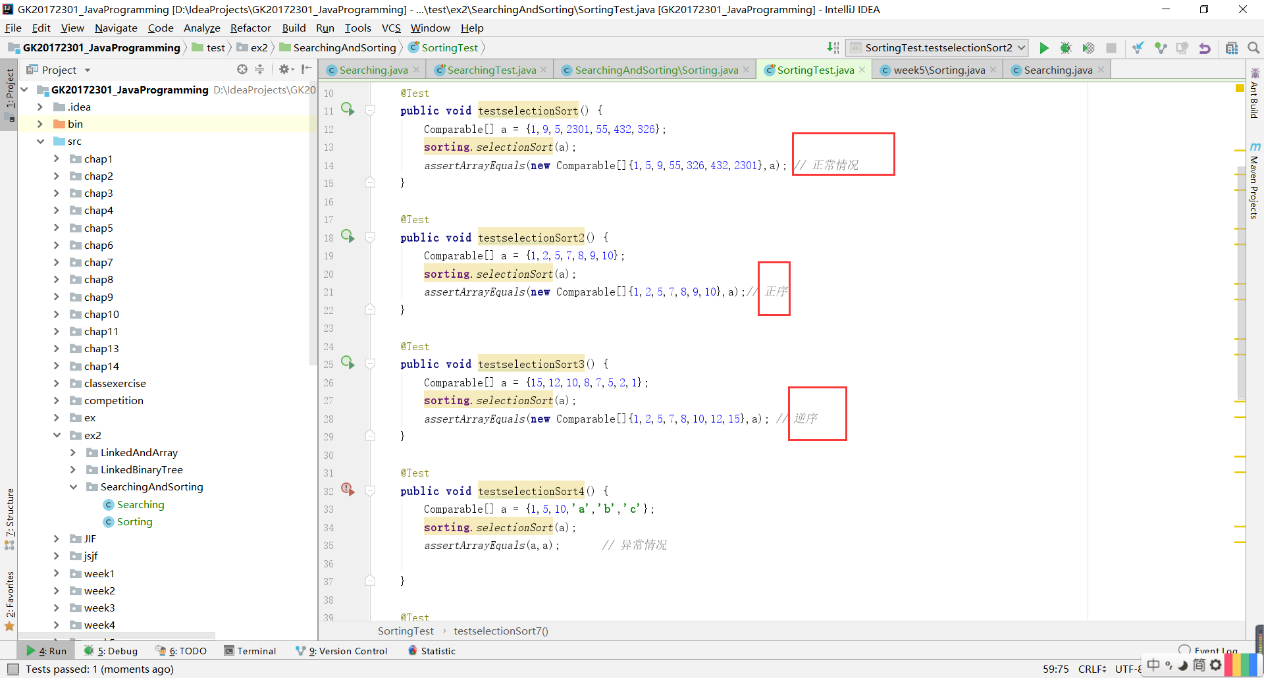The height and width of the screenshot is (678, 1264).
Task: Expand the competition folder
Action: pyautogui.click(x=56, y=400)
